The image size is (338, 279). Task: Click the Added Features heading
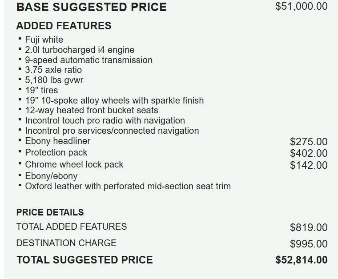point(64,26)
